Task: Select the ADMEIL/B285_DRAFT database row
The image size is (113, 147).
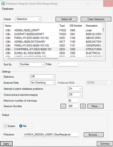Action: (53, 30)
